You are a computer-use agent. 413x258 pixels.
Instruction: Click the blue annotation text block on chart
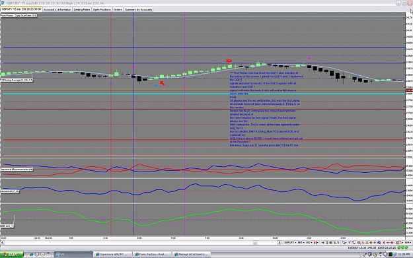(x=266, y=109)
